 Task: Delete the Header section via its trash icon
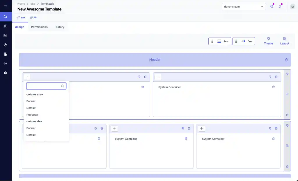[286, 60]
